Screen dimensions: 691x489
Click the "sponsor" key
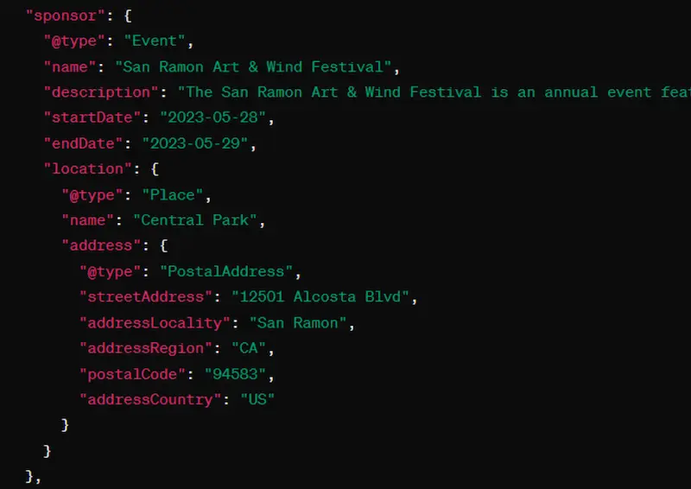tap(62, 15)
